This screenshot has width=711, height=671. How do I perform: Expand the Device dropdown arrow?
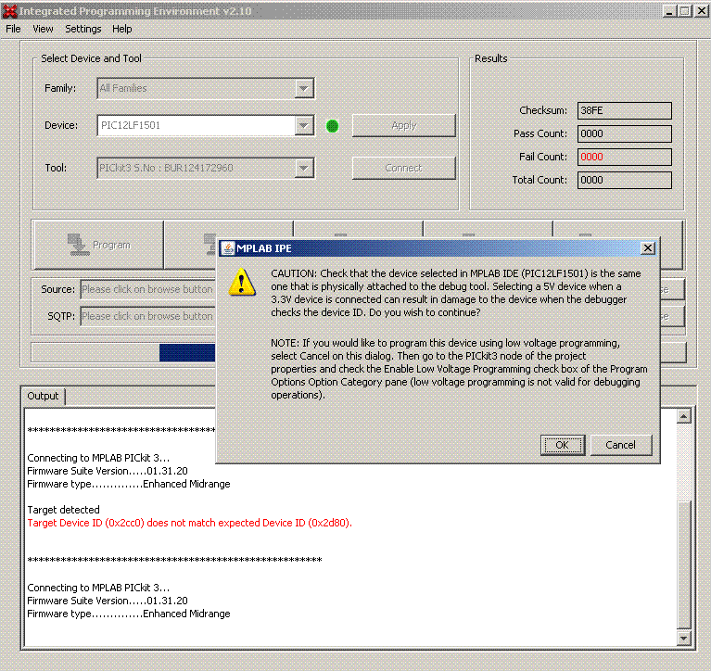click(x=304, y=125)
